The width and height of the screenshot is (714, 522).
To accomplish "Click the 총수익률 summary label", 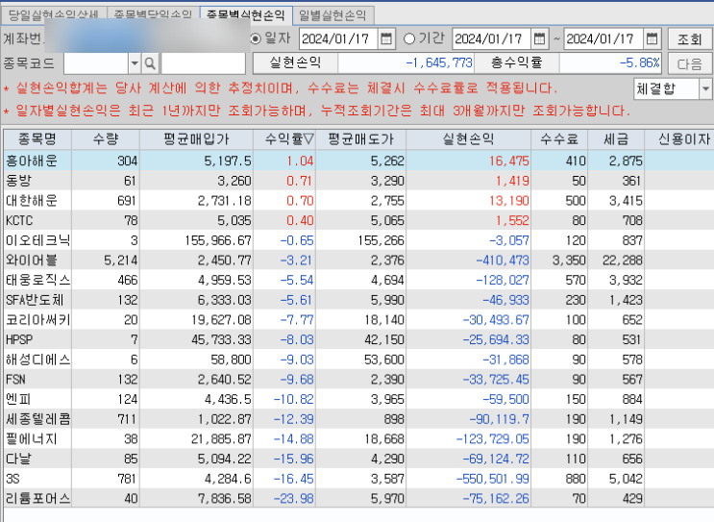I will pyautogui.click(x=516, y=62).
